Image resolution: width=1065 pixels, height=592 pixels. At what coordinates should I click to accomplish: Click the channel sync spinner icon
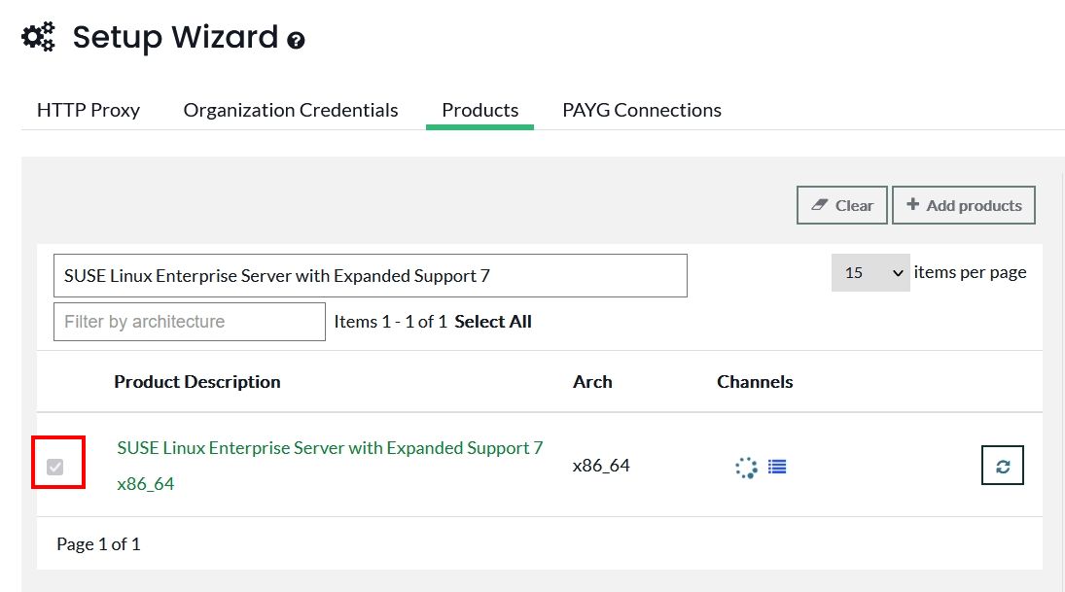(746, 467)
